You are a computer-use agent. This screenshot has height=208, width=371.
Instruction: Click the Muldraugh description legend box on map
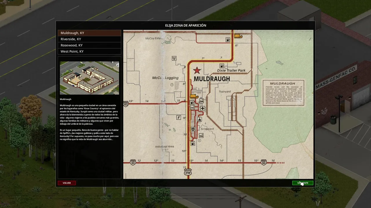pos(283,93)
